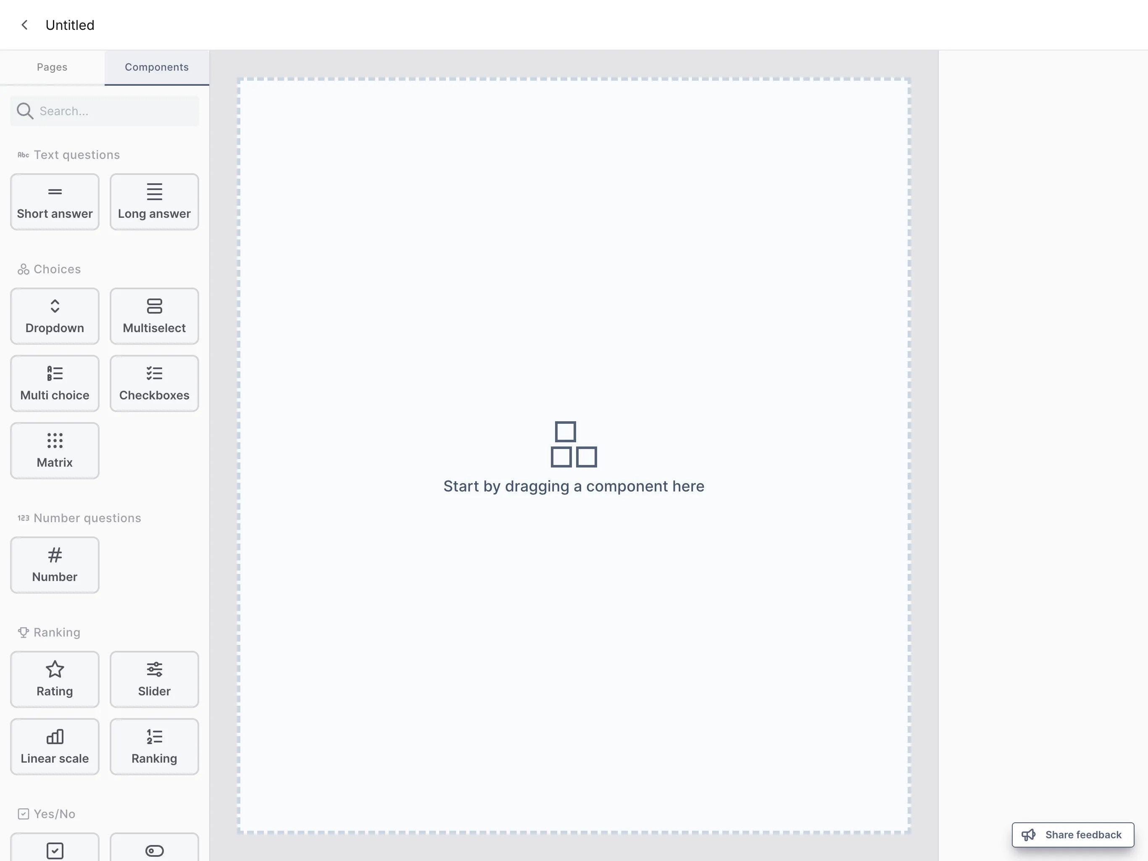Choose the Checkboxes component

(154, 384)
